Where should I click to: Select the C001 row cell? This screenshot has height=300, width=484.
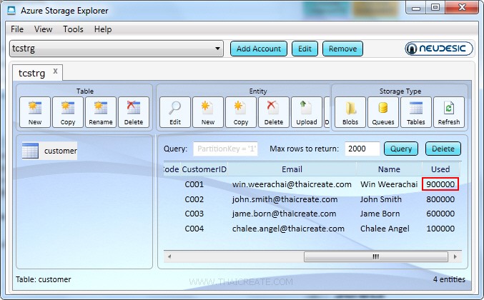tap(194, 184)
